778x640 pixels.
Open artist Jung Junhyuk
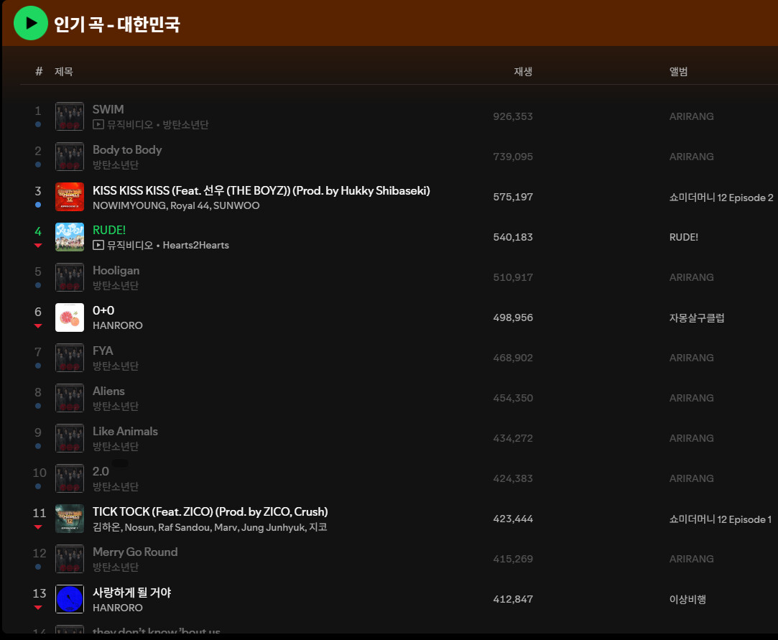pos(272,527)
